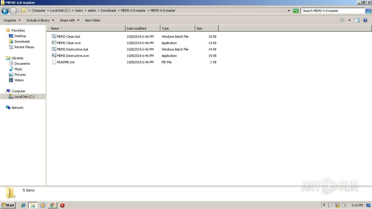This screenshot has height=209, width=372.
Task: Click the MD File type cell
Action: 167,62
